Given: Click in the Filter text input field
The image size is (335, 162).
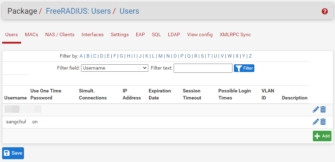Looking at the screenshot, I should coord(203,68).
